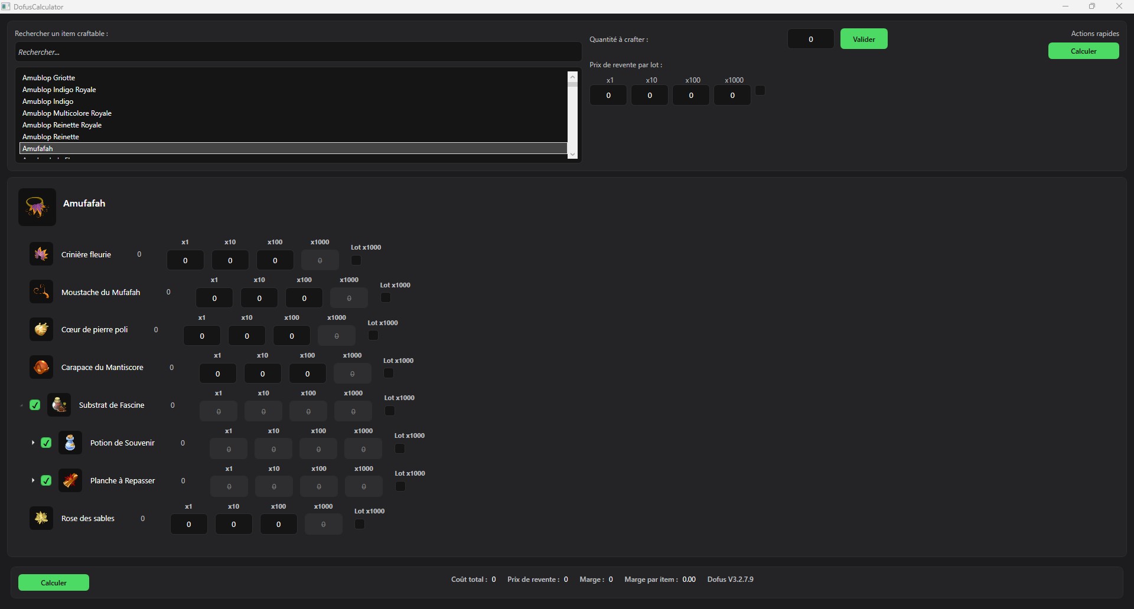The height and width of the screenshot is (609, 1134).
Task: Click the Potion de Souvenir icon
Action: [x=70, y=443]
